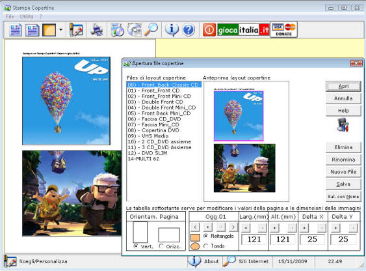This screenshot has height=271, width=366.
Task: Click the orange rectangle shape swatch
Action: 195,238
